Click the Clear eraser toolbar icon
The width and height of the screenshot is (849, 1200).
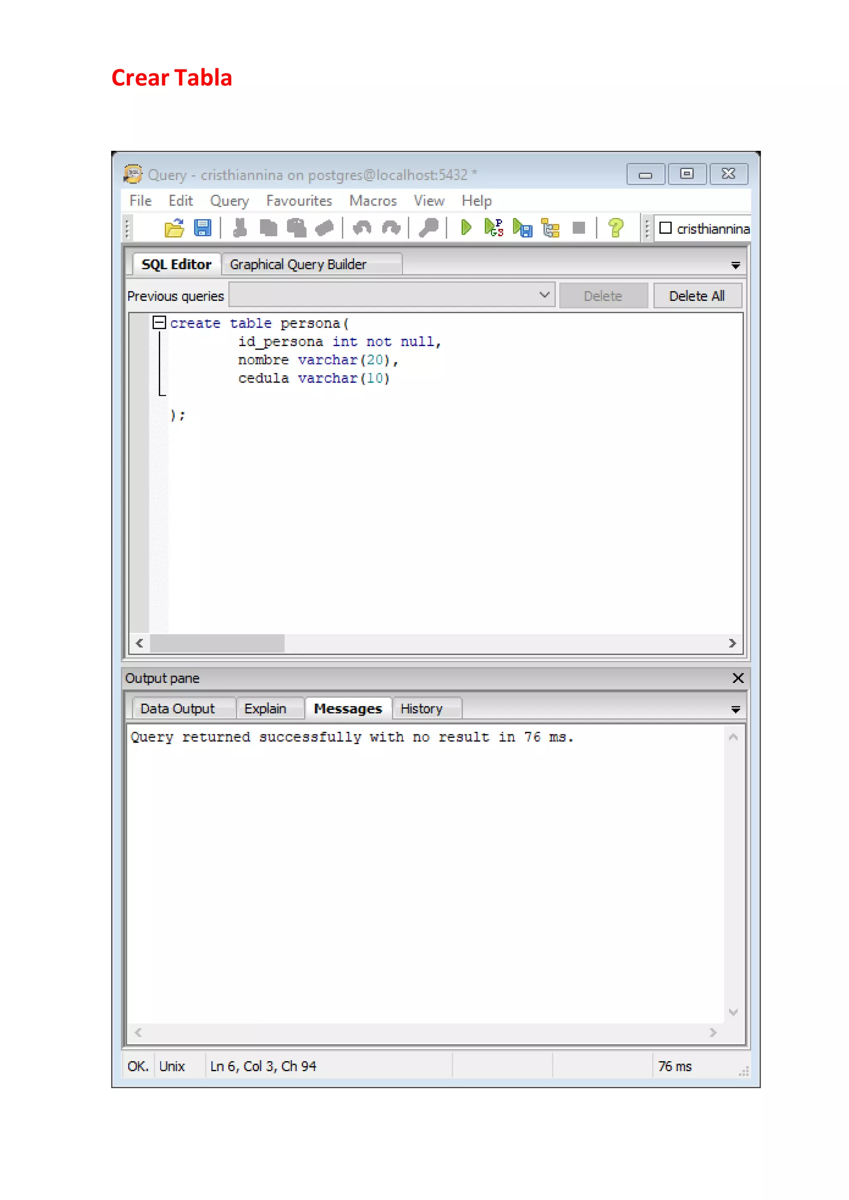click(x=325, y=228)
